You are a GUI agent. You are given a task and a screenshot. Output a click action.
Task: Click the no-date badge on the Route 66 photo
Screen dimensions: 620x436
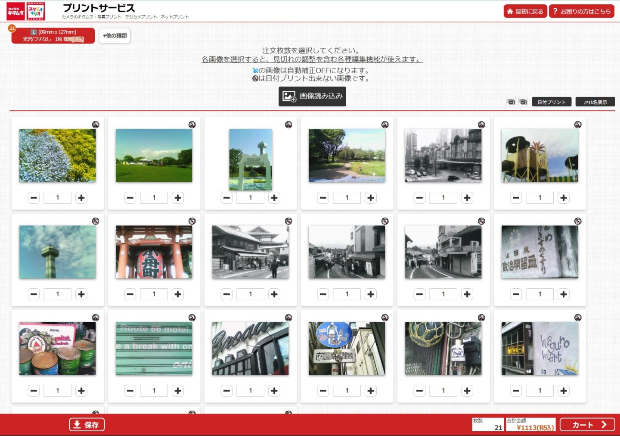click(192, 318)
